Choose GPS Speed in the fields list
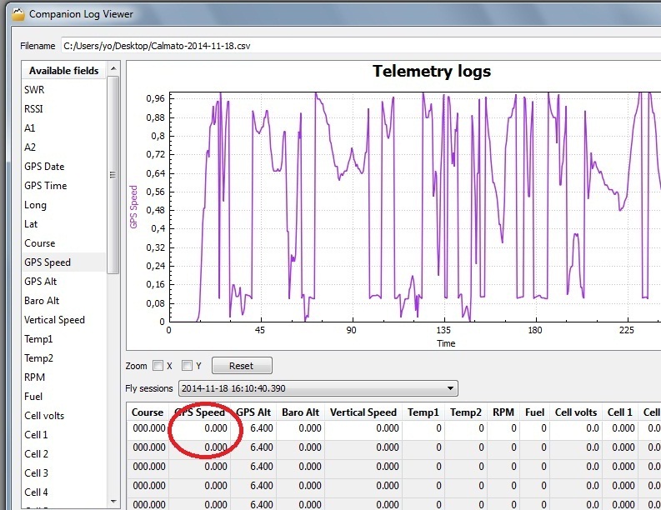Image resolution: width=661 pixels, height=510 pixels. tap(48, 262)
